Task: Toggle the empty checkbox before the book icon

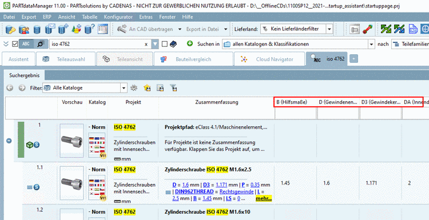Action: 164,44
